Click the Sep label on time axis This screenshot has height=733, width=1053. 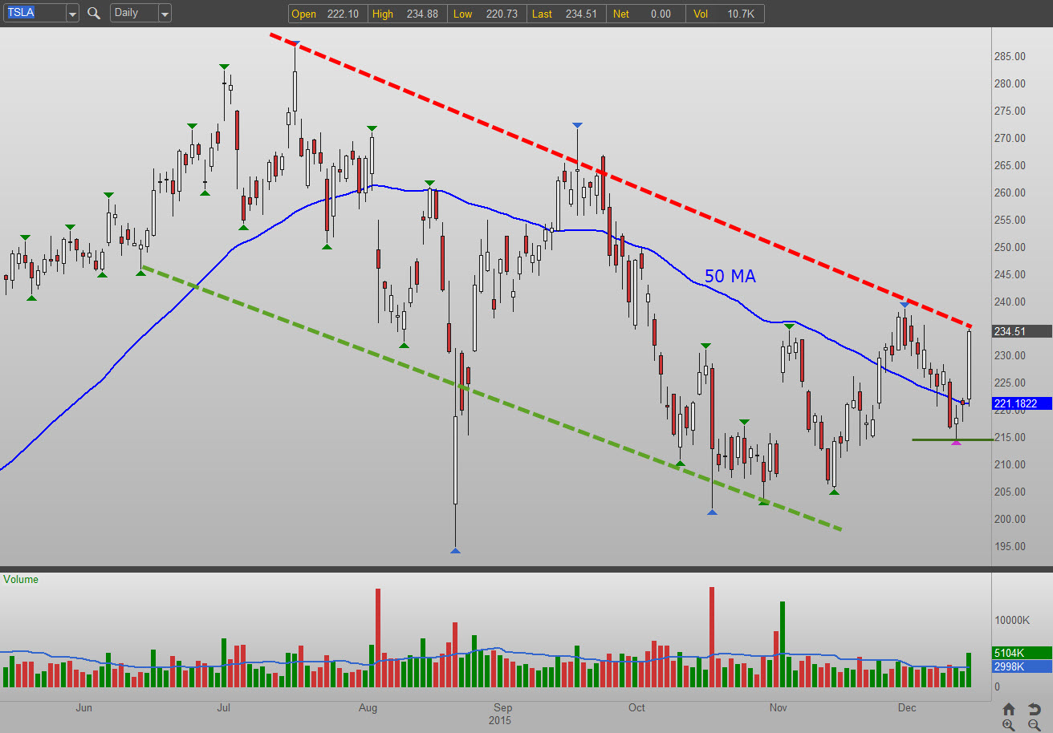coord(502,708)
